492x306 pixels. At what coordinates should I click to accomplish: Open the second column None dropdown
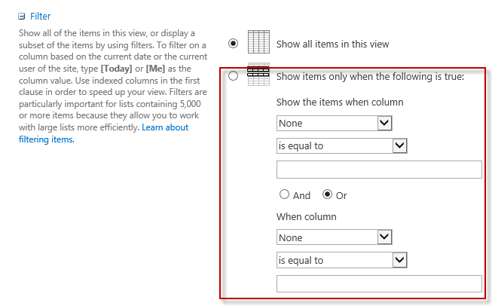coord(335,237)
